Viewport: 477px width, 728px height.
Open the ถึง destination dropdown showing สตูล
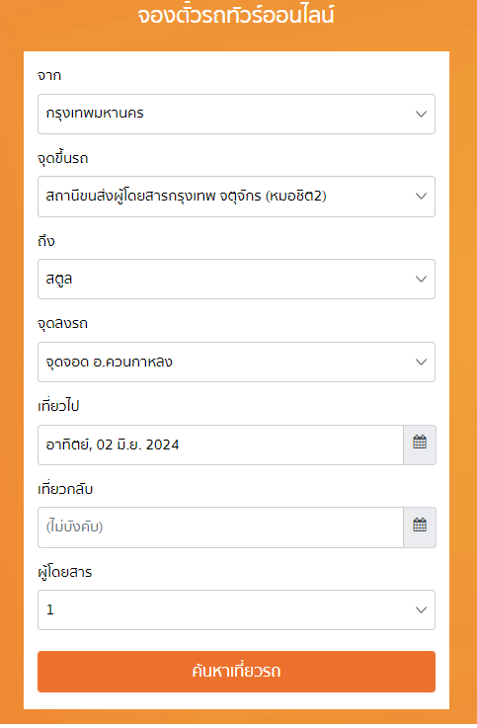(236, 279)
